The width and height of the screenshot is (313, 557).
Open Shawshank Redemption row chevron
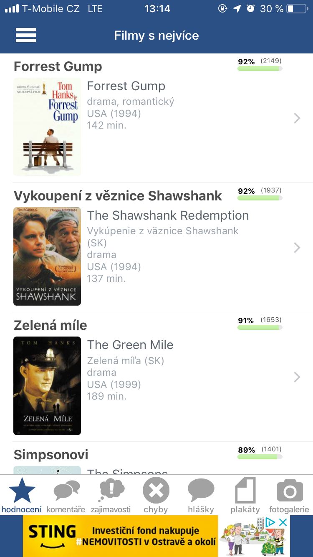pyautogui.click(x=297, y=248)
